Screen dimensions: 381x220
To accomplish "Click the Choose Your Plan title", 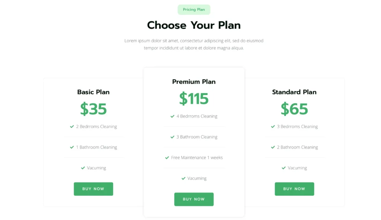I will [x=194, y=25].
